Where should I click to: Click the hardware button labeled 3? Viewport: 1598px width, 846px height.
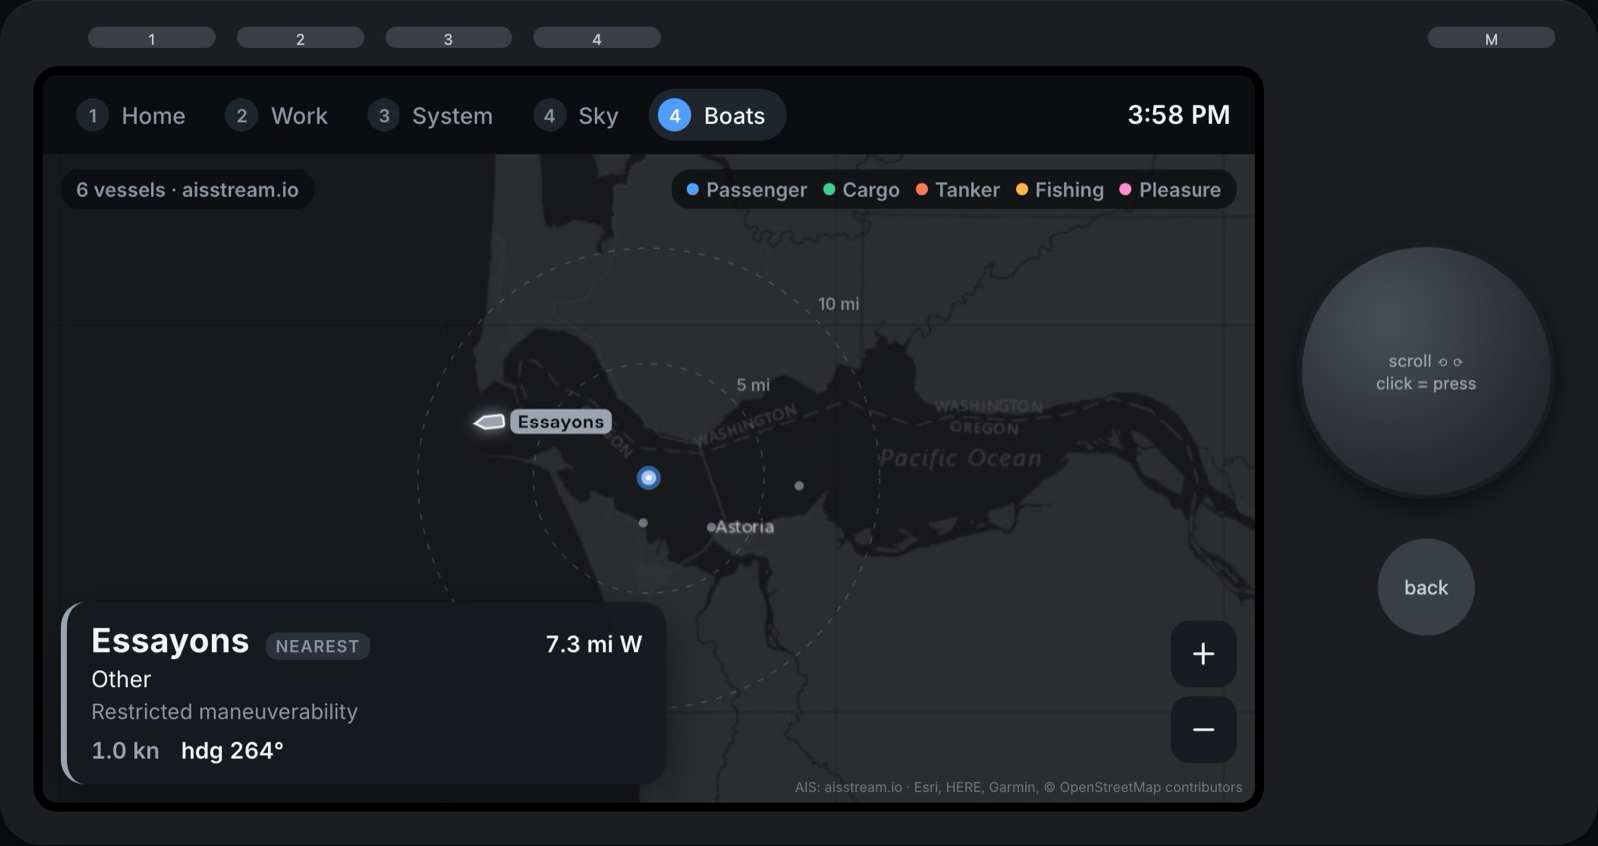[x=448, y=38]
